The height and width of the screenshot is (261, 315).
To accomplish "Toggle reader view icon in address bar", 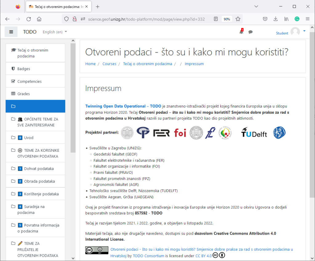I will 216,19.
